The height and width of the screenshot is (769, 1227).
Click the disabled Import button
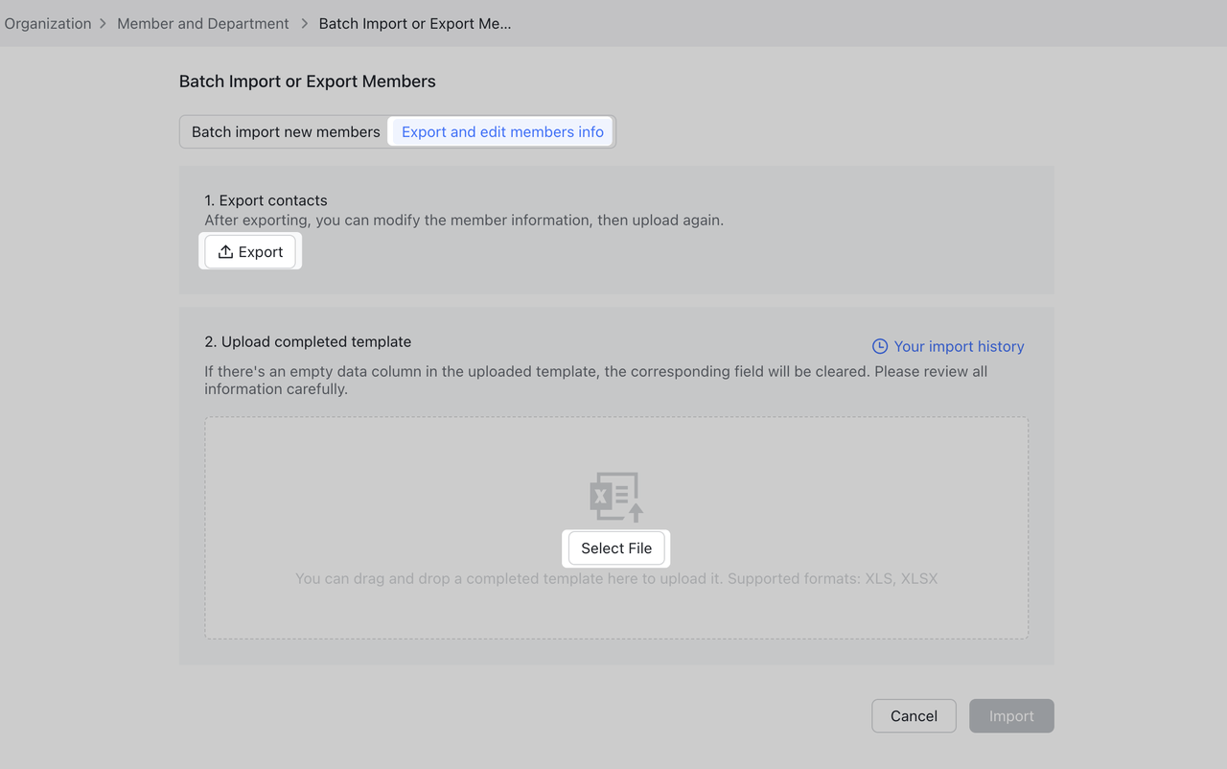click(x=1011, y=715)
